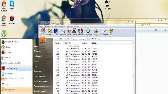Image resolution: width=168 pixels, height=94 pixels.
Task: Expand the uTorrent submenu arrow in Start menu
Action: (31, 47)
